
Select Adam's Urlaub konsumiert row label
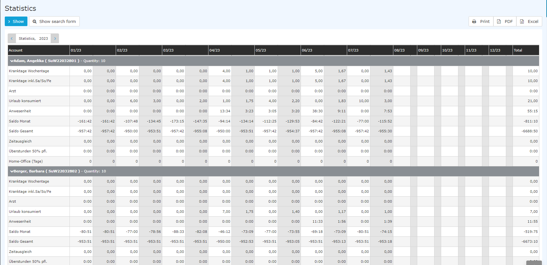25,101
